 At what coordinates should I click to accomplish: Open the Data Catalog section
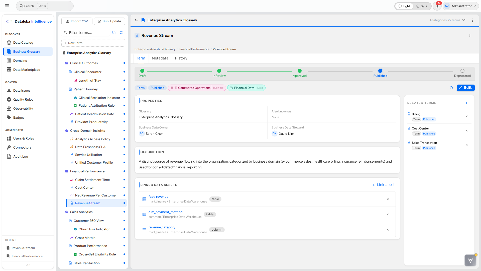tap(23, 42)
